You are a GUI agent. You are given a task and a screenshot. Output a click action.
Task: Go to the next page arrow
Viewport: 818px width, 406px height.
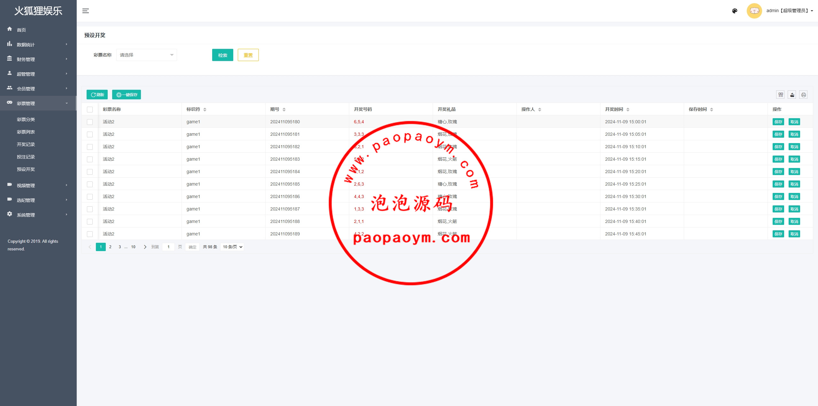pyautogui.click(x=145, y=247)
